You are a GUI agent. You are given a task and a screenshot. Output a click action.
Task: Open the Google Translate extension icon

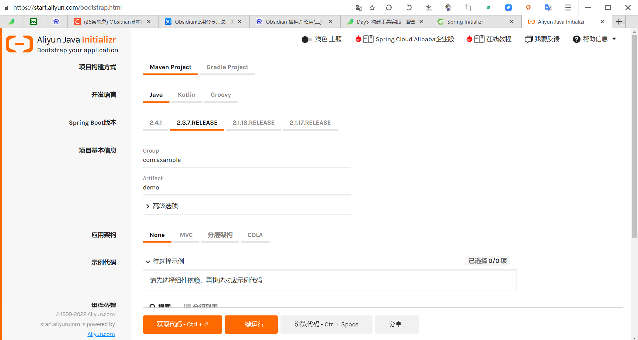tap(548, 7)
